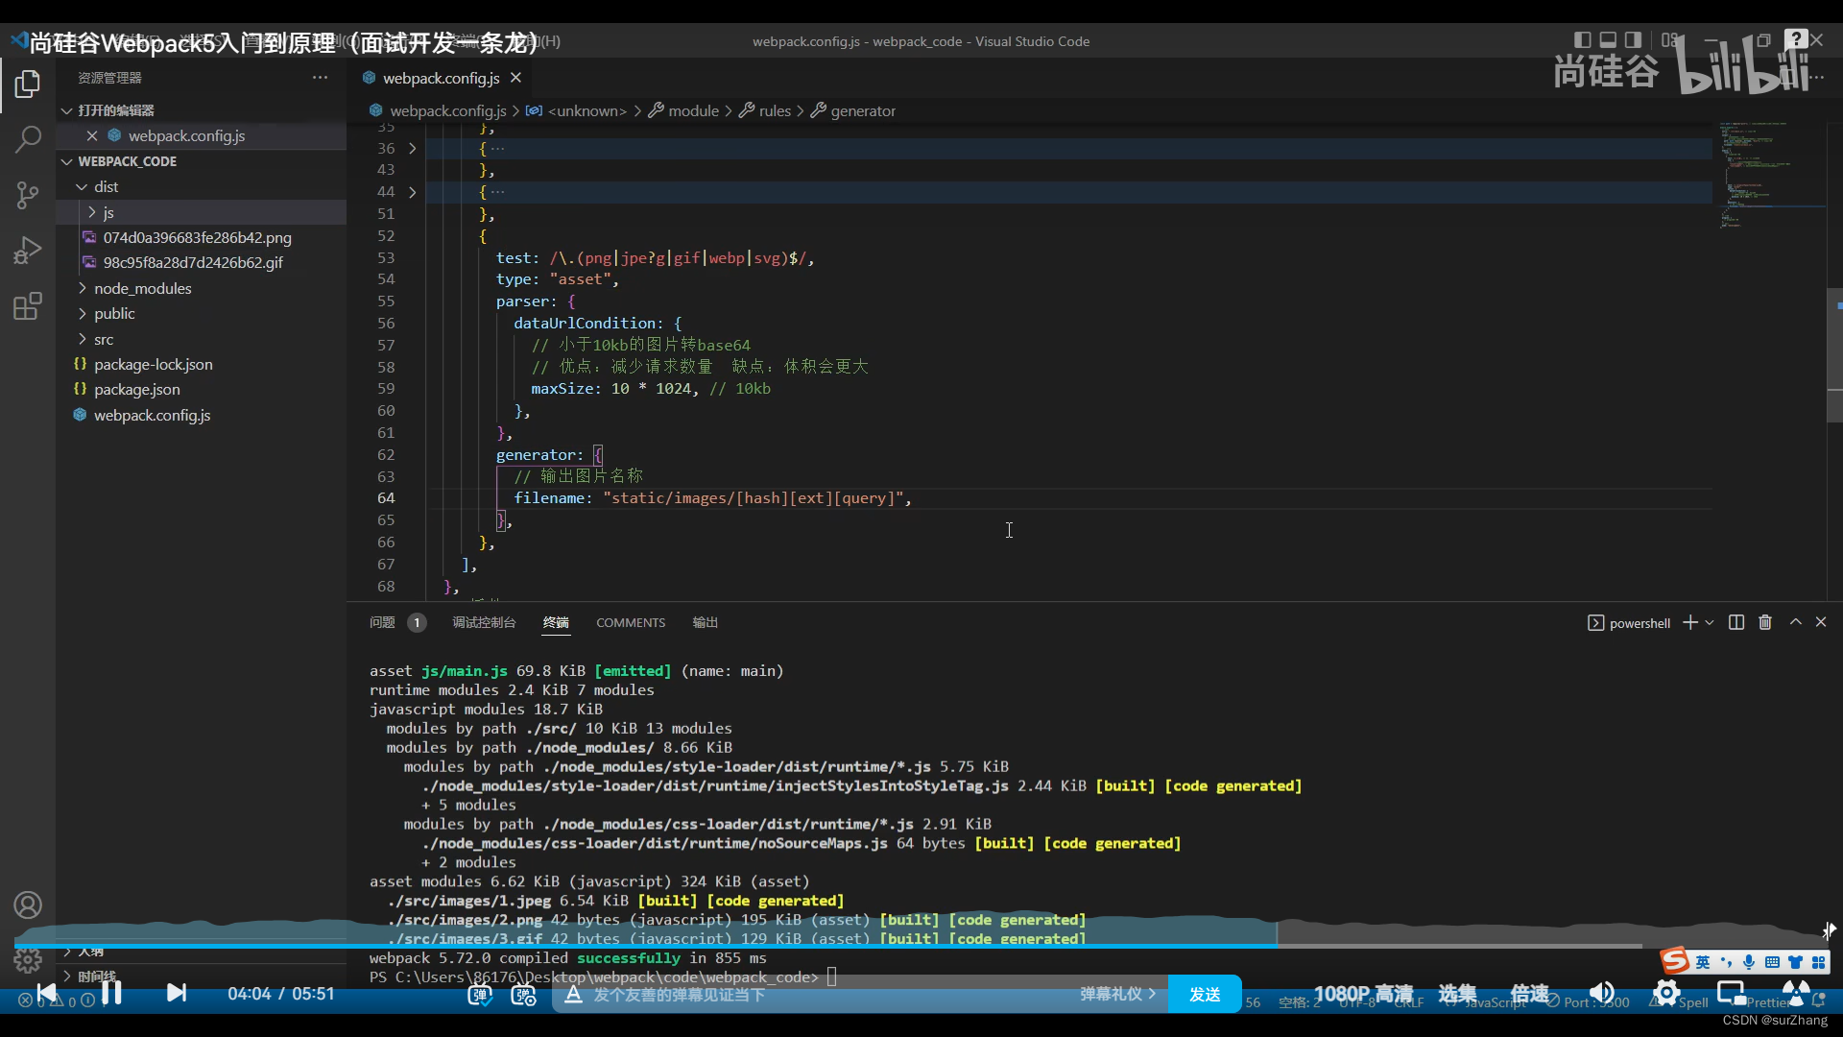Close the webpack.config.js editor tab
1843x1037 pixels.
click(x=515, y=78)
